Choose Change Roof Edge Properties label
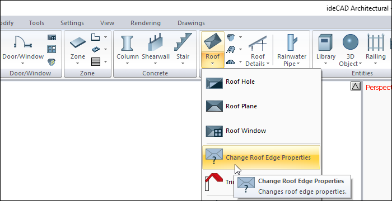This screenshot has height=201, width=392. (x=268, y=157)
